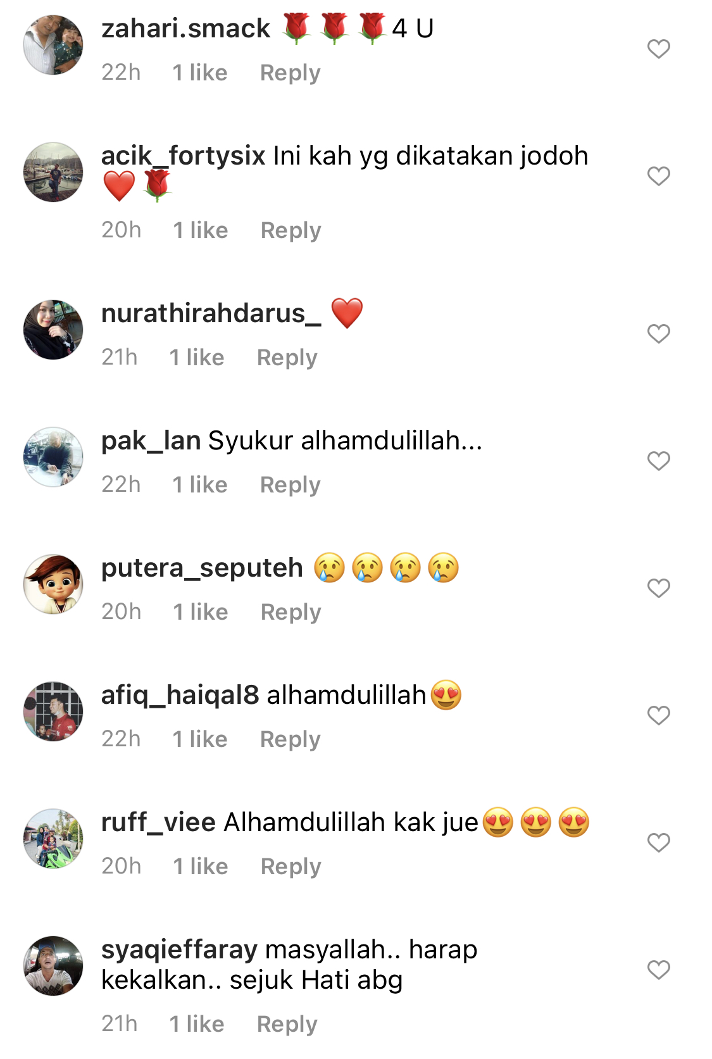The width and height of the screenshot is (712, 1059).
Task: Like zahari.smack's rose comment with heart icon
Action: point(658,49)
